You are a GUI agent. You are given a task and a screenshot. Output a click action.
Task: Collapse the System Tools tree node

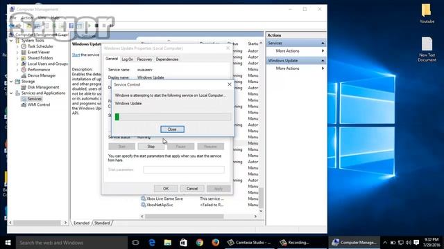pos(11,41)
